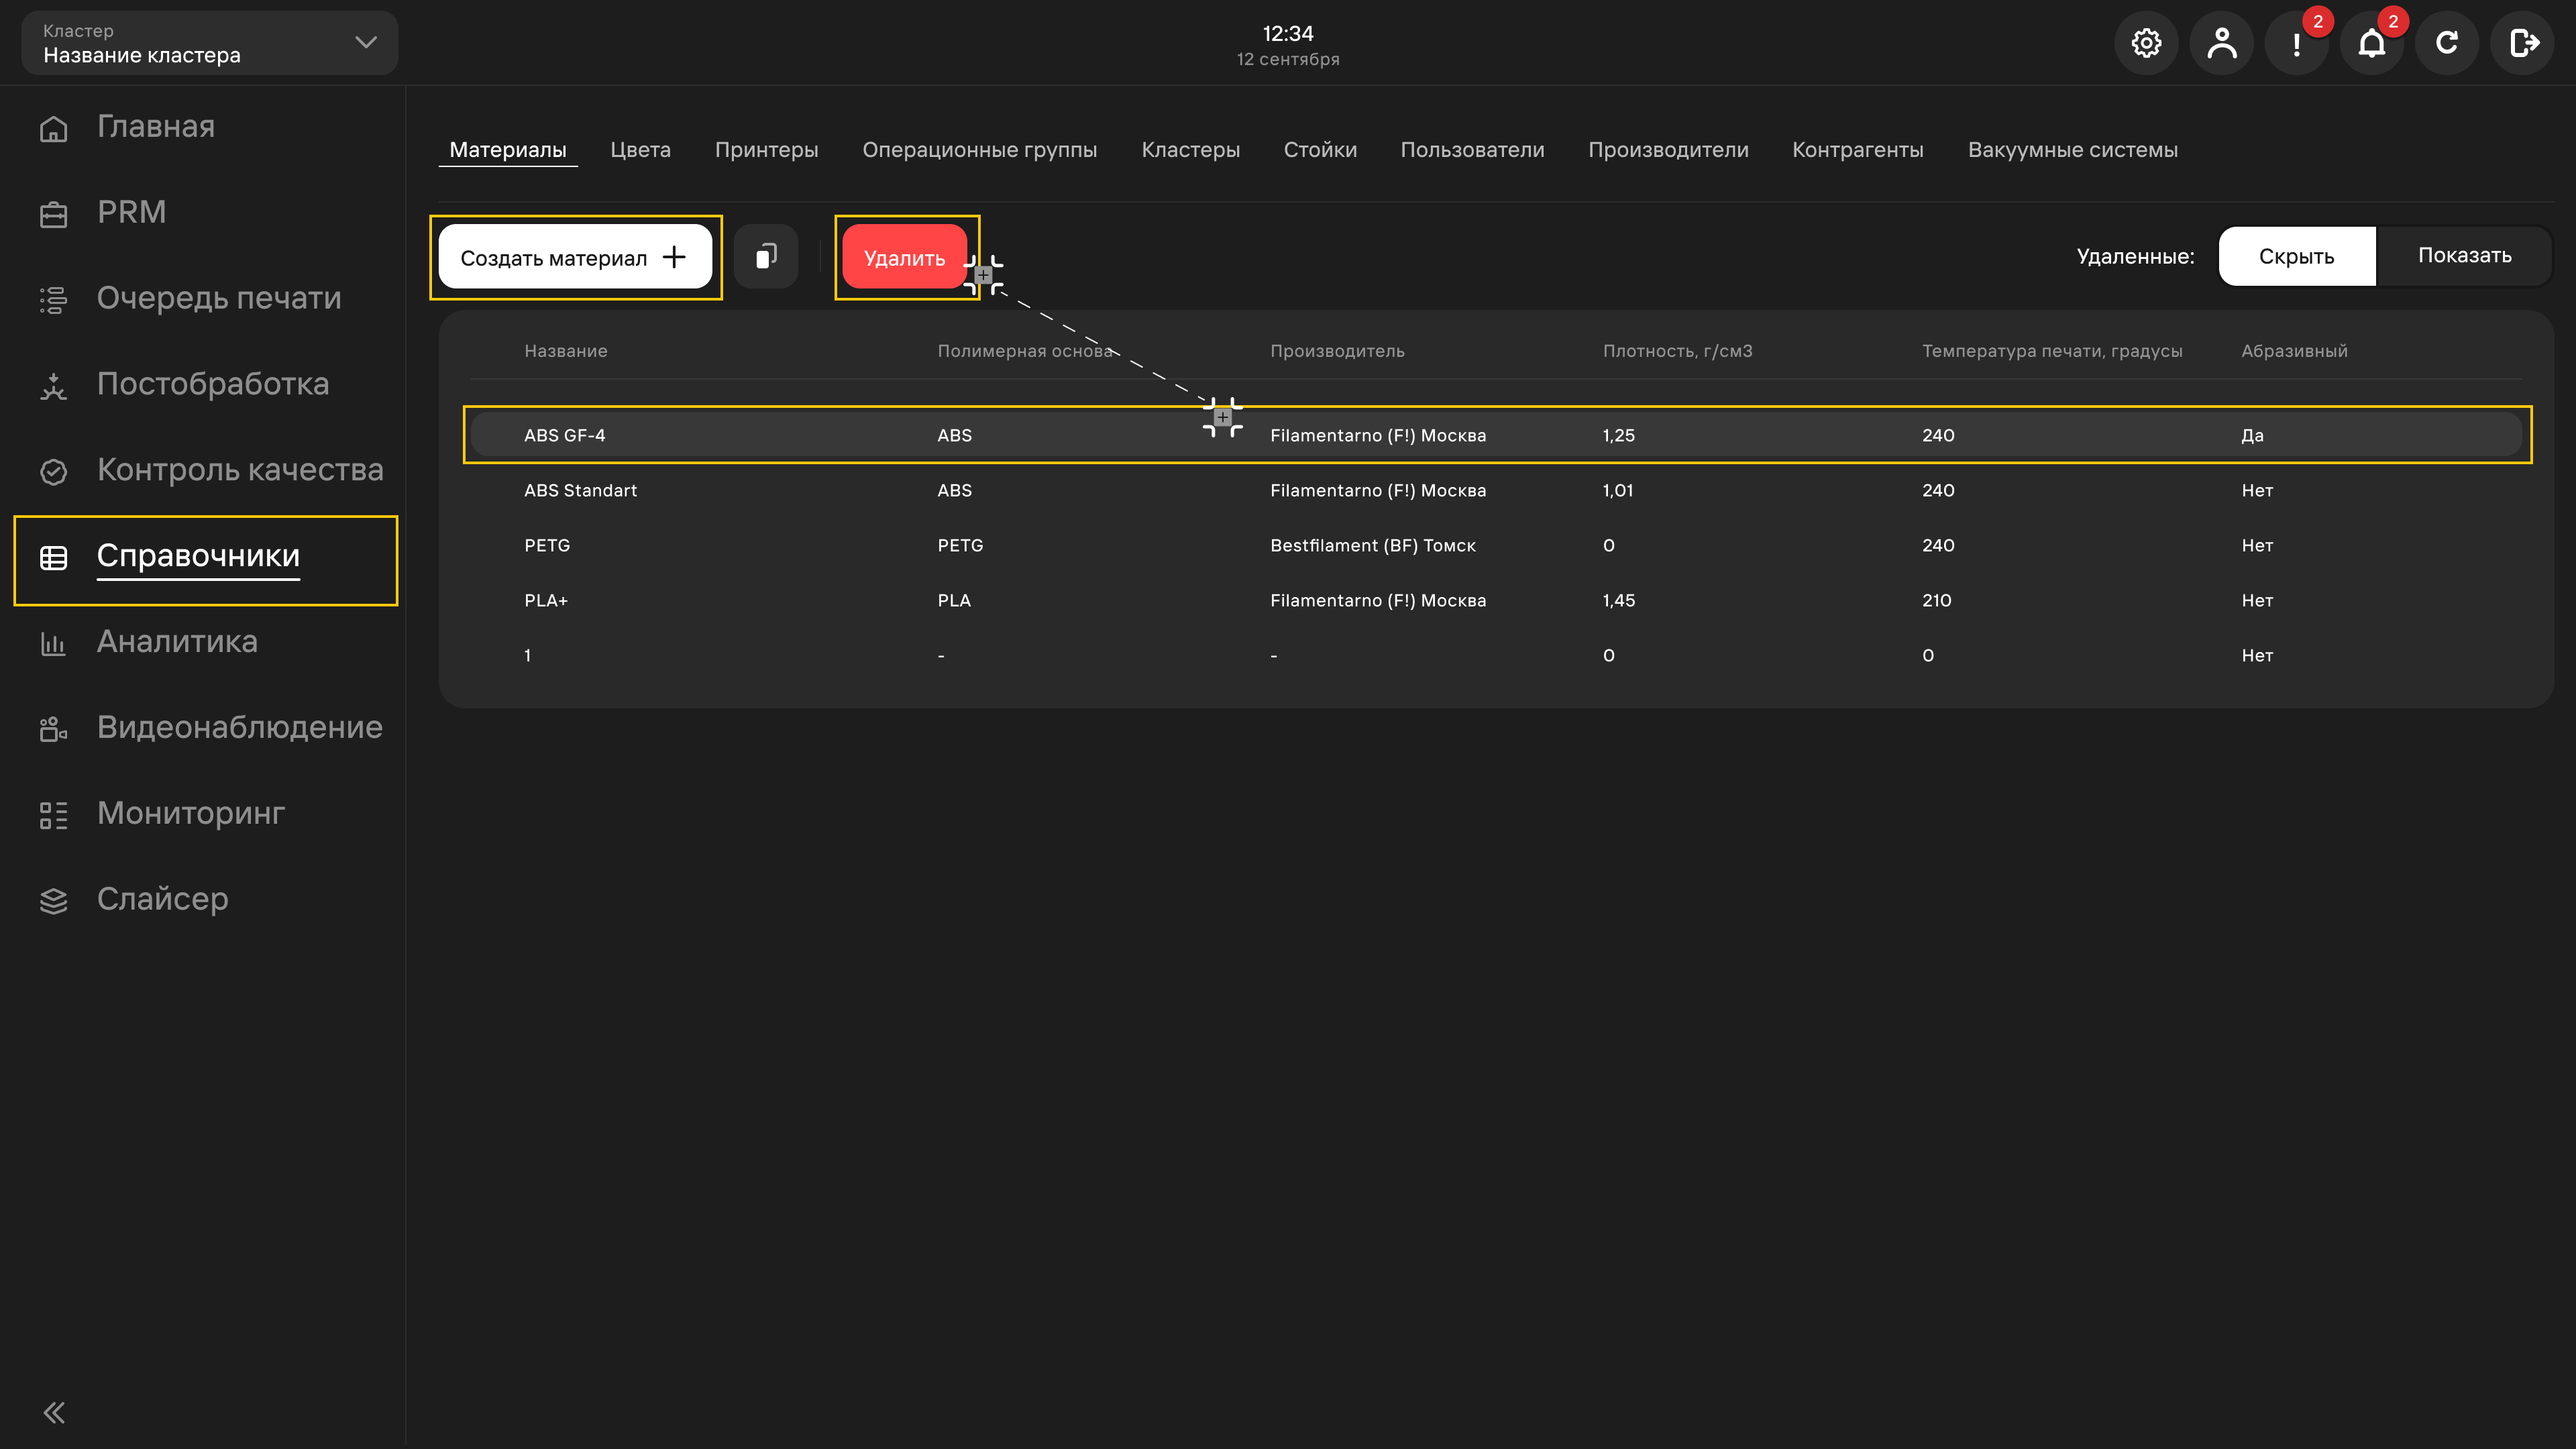Open the user profile icon
Viewport: 2576px width, 1449px height.
click(2221, 43)
